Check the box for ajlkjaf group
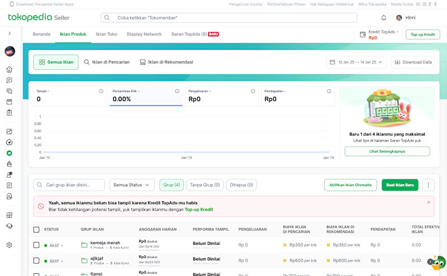 36,260
